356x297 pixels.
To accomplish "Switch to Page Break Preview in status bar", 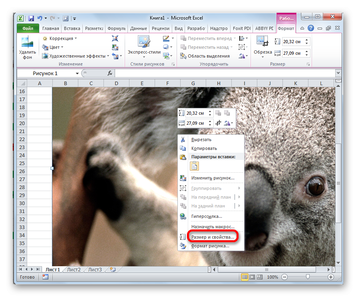I will (259, 277).
